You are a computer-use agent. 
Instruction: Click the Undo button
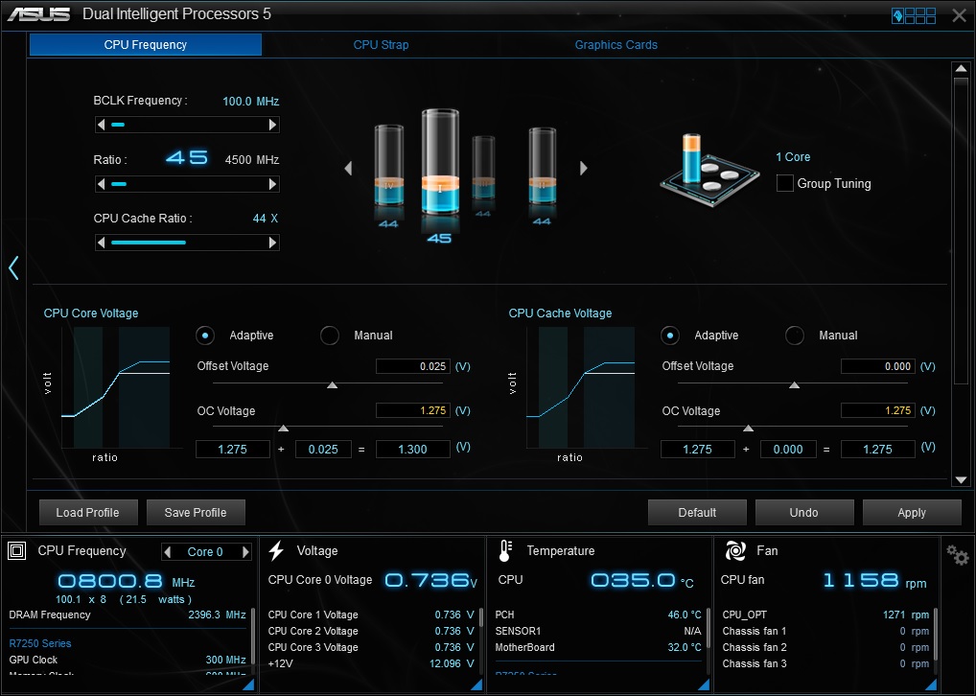pos(804,512)
